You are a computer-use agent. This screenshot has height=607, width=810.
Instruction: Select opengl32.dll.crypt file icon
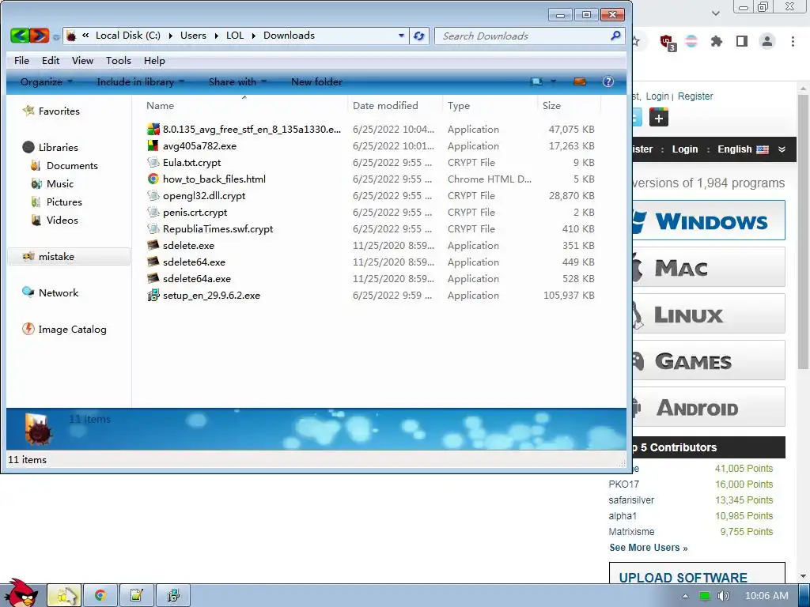click(153, 196)
